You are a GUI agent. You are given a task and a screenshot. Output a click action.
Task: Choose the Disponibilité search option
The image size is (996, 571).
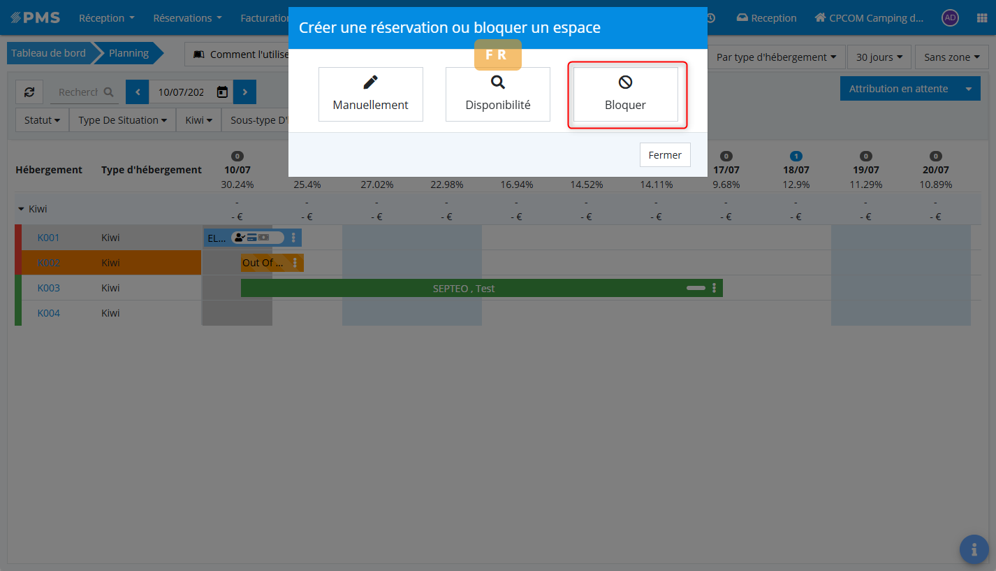497,94
